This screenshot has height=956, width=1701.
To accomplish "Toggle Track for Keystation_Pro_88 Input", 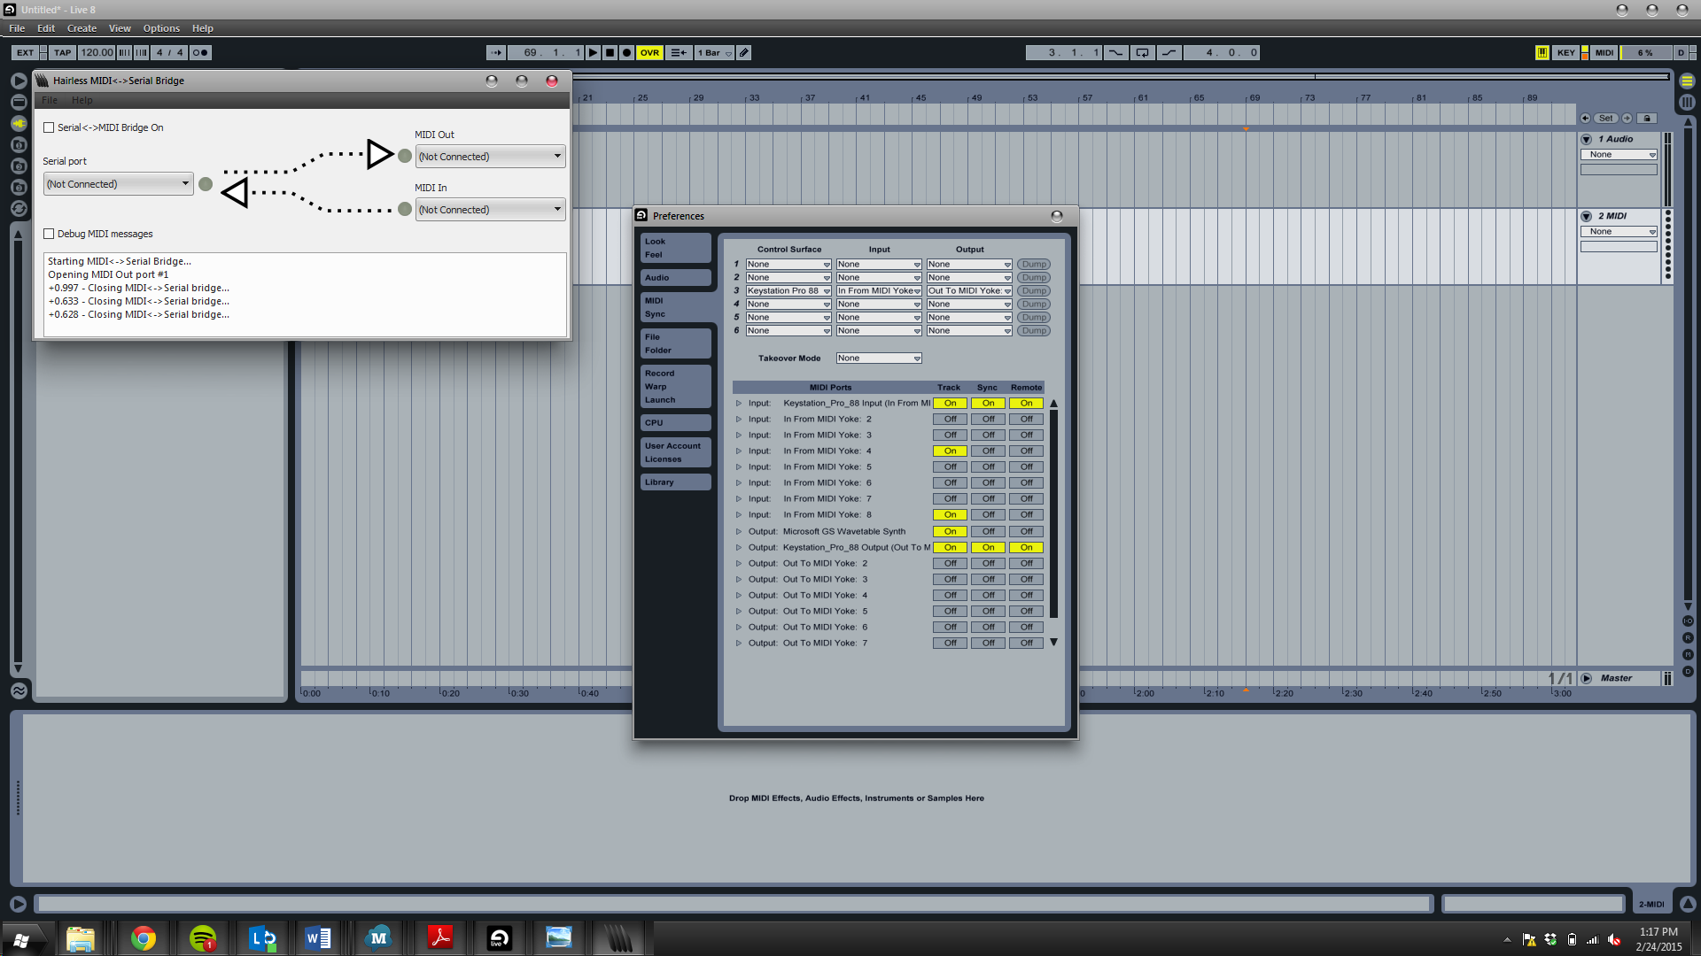I will pyautogui.click(x=950, y=403).
